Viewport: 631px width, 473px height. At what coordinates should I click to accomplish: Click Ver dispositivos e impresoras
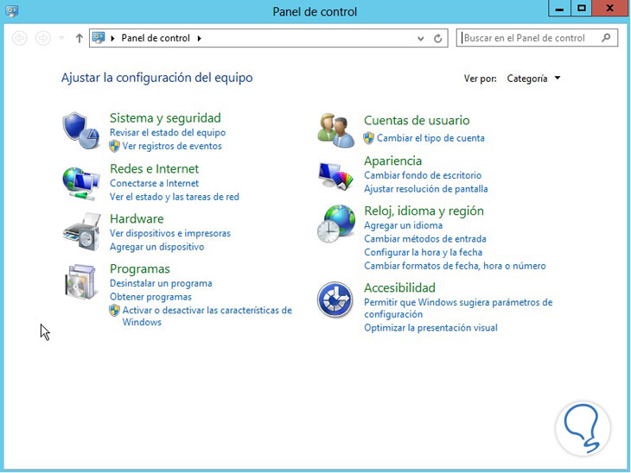pyautogui.click(x=170, y=233)
